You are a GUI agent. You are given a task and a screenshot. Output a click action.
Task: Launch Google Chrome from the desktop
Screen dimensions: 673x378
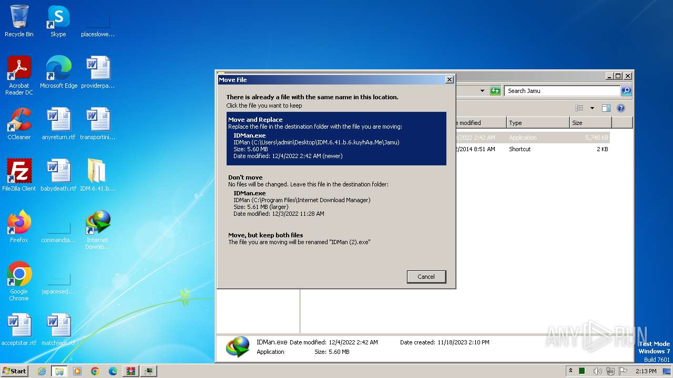(19, 281)
